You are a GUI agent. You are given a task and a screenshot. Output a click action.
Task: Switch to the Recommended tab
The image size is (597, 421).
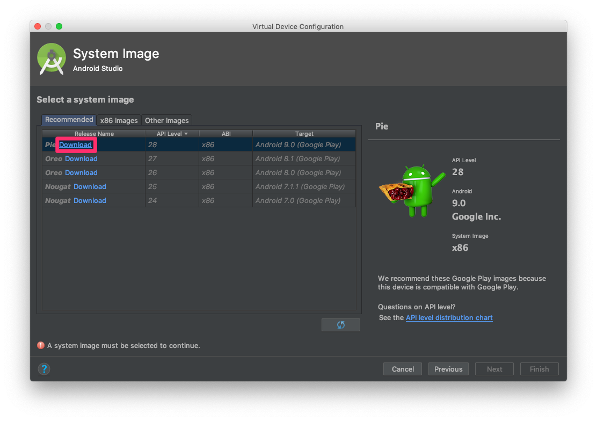[69, 120]
